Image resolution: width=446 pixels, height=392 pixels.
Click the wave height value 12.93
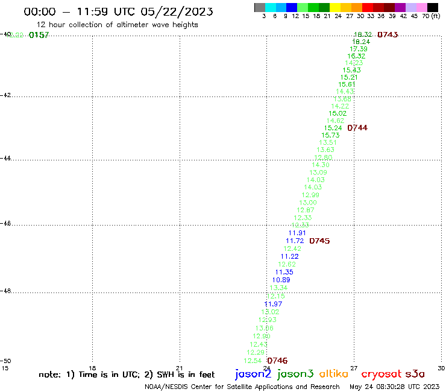[268, 320]
